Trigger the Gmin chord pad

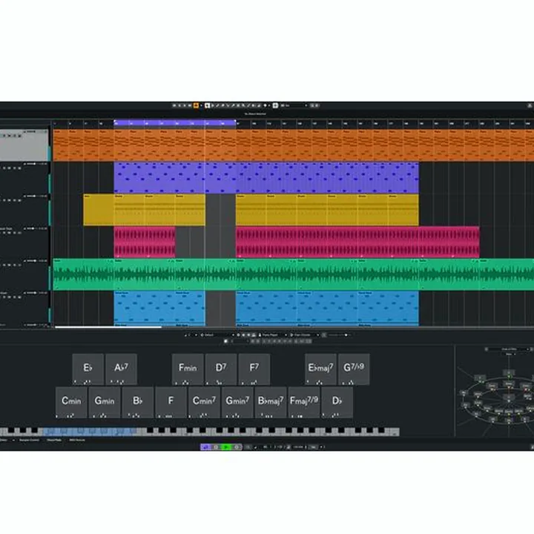[x=105, y=402]
